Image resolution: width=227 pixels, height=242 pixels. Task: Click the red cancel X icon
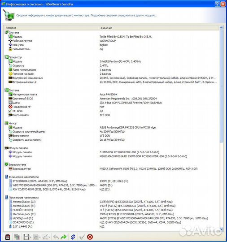(x=90, y=237)
